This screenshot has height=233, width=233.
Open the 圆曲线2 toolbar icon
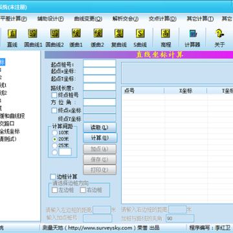(54, 38)
